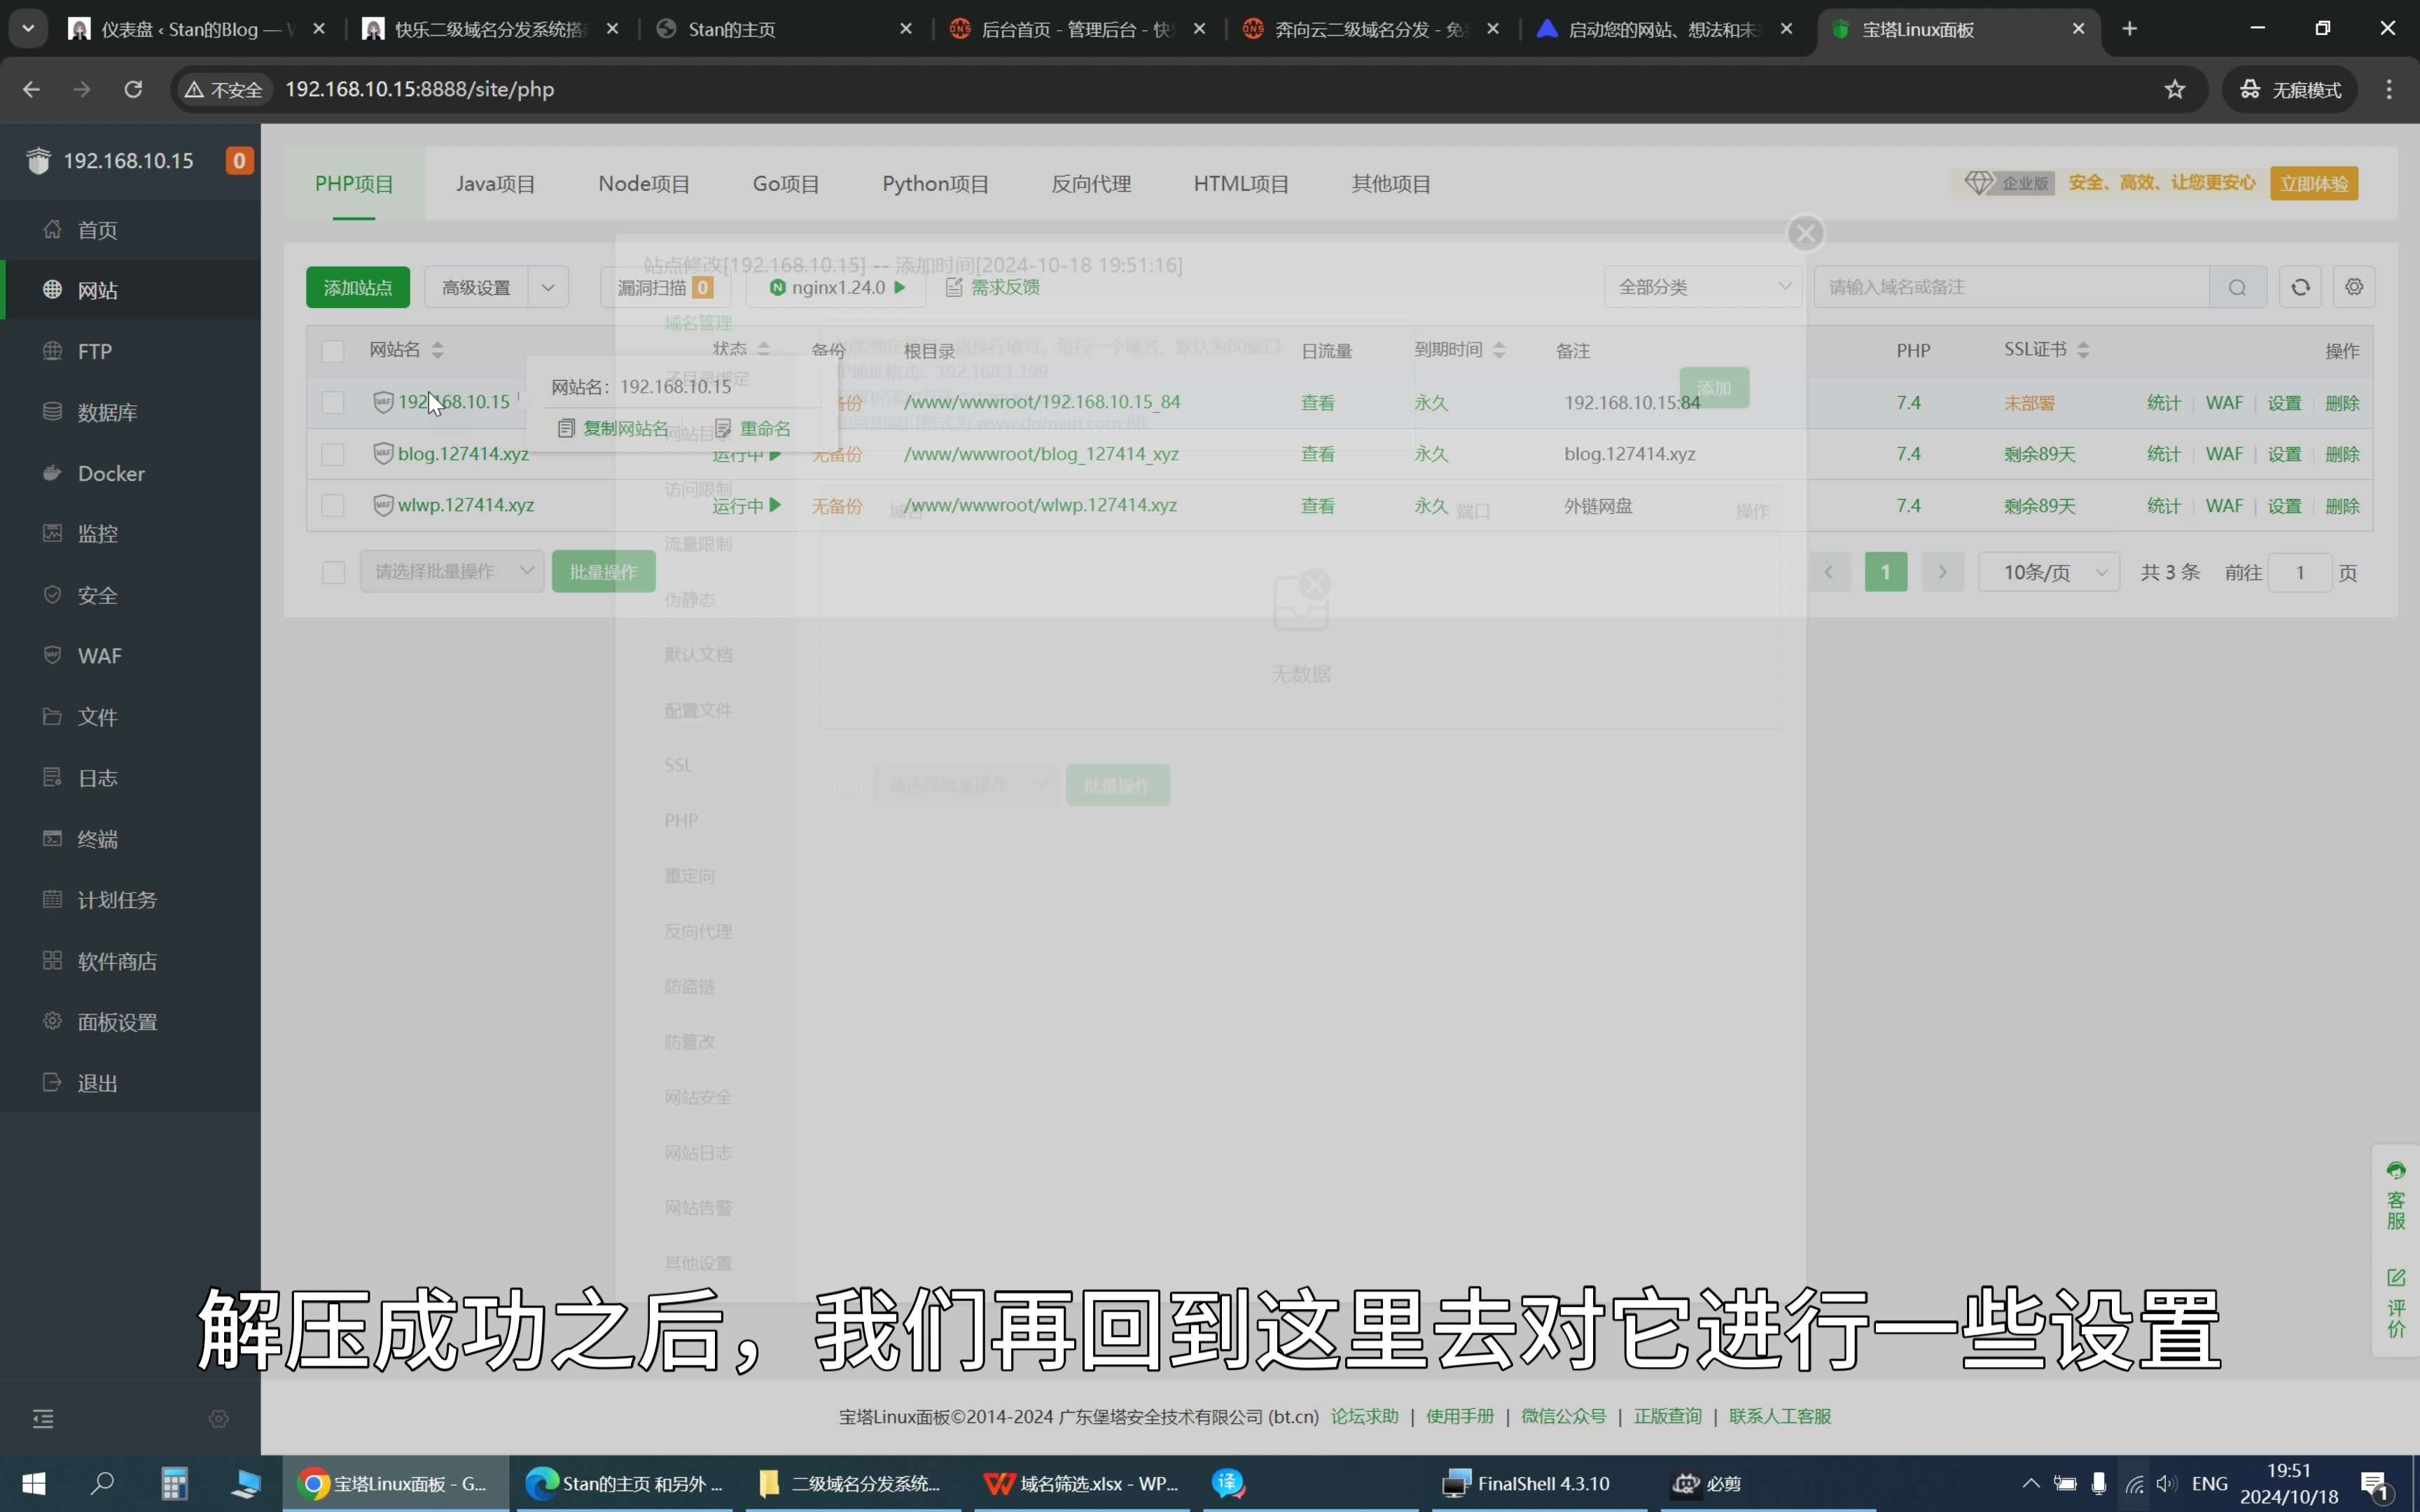Click the 需求反馈 link
This screenshot has width=2420, height=1512.
pyautogui.click(x=993, y=287)
